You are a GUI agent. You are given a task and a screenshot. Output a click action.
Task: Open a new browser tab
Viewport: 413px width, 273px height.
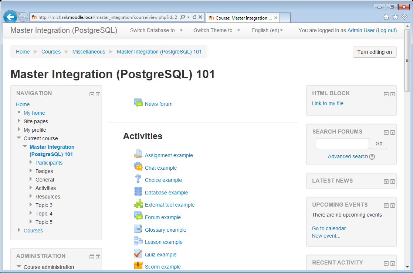click(x=285, y=18)
